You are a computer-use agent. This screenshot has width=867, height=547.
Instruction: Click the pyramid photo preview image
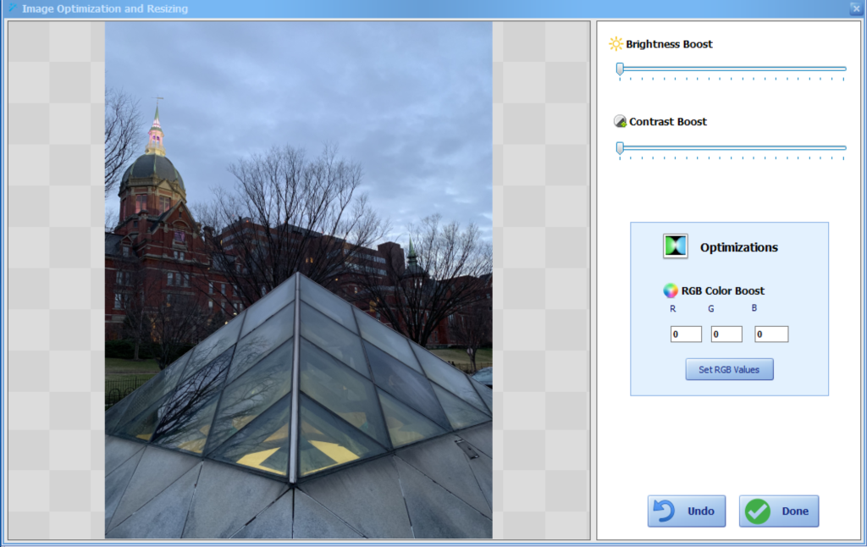point(299,280)
